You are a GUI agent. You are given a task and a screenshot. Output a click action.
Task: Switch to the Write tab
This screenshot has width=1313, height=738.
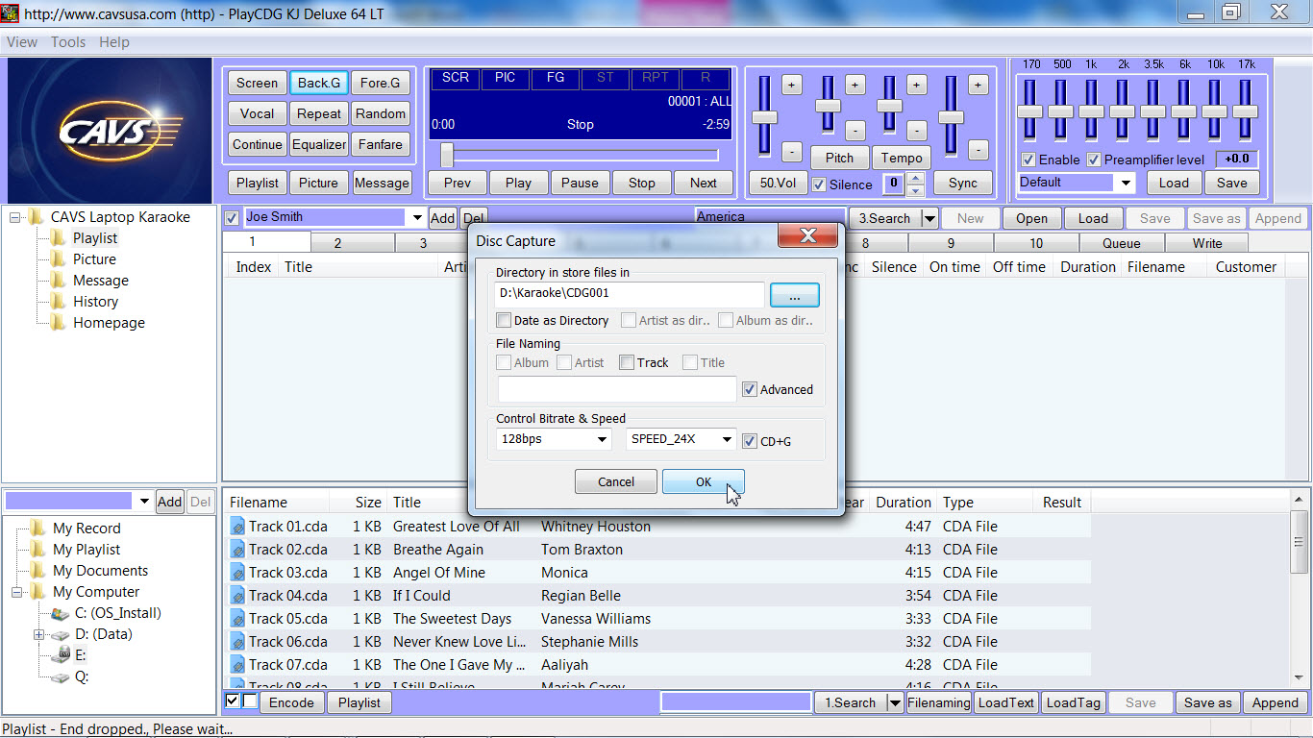pyautogui.click(x=1207, y=243)
